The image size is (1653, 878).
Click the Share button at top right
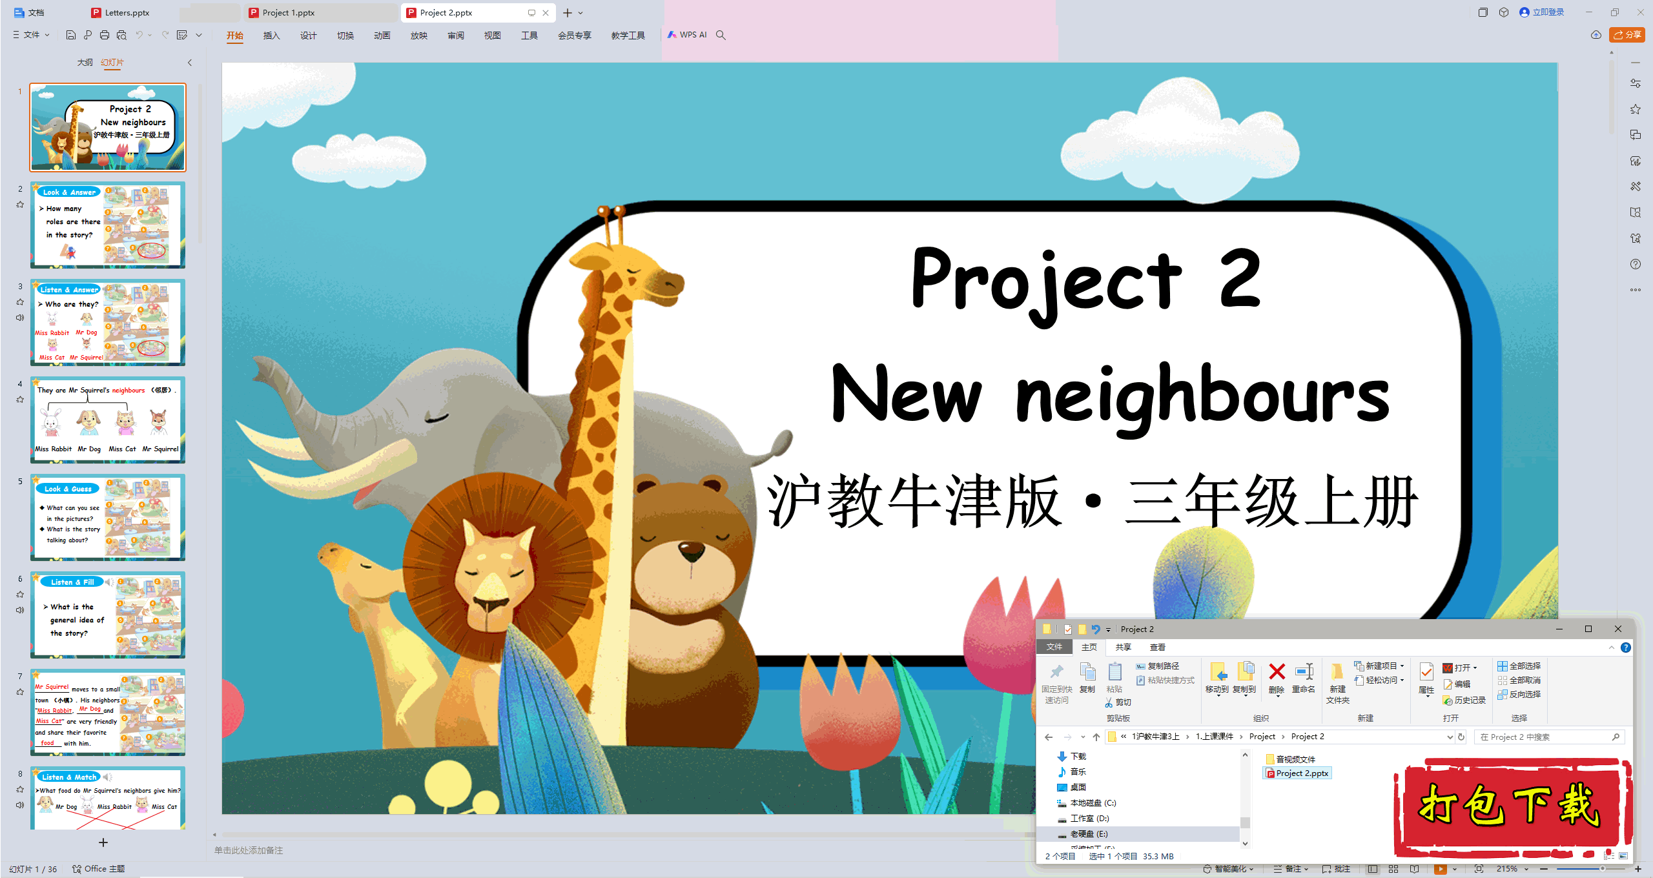point(1627,35)
